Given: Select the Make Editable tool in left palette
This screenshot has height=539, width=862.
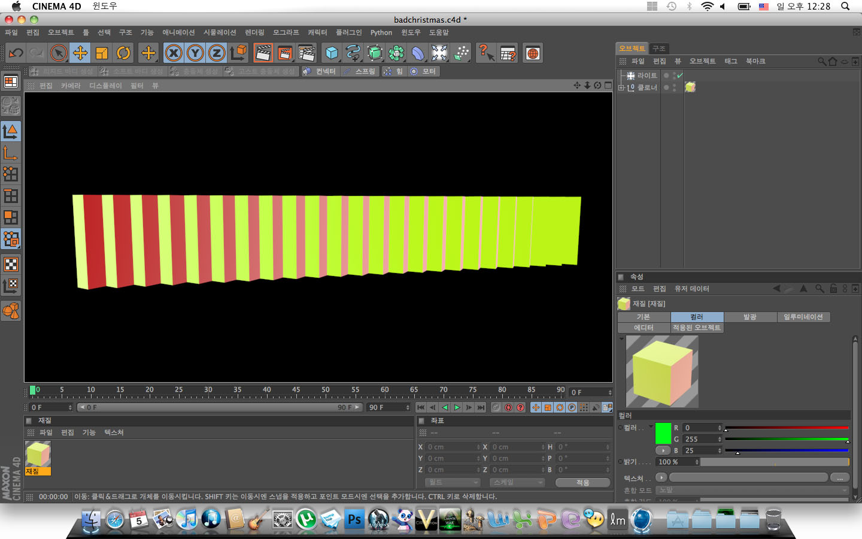Looking at the screenshot, I should point(11,106).
